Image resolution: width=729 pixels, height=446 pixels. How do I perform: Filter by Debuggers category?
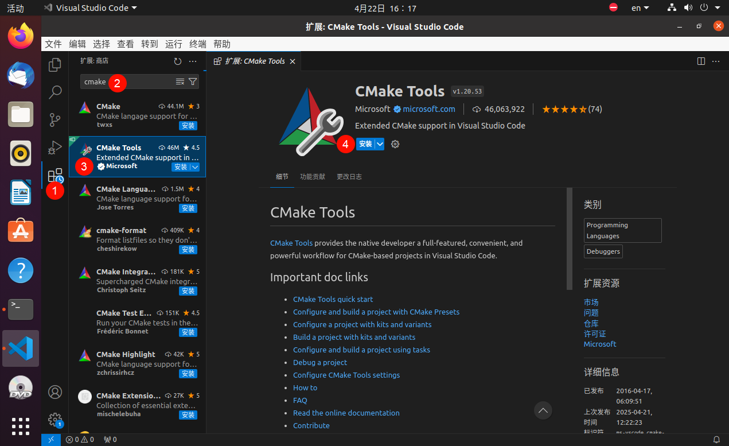pos(603,251)
